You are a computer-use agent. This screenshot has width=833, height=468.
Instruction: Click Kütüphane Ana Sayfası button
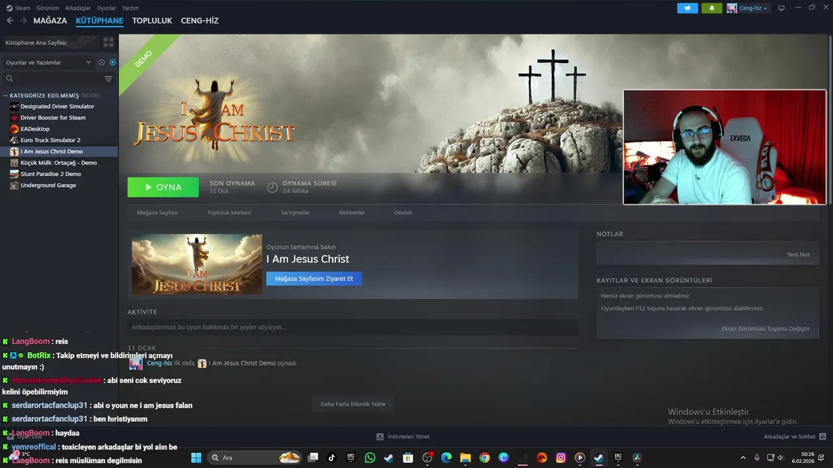click(50, 42)
